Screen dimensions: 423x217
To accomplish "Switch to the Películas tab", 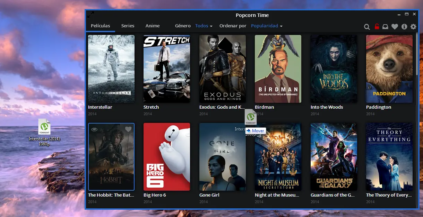I will click(x=101, y=26).
